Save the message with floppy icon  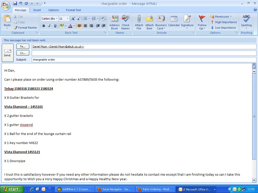coord(15,3)
